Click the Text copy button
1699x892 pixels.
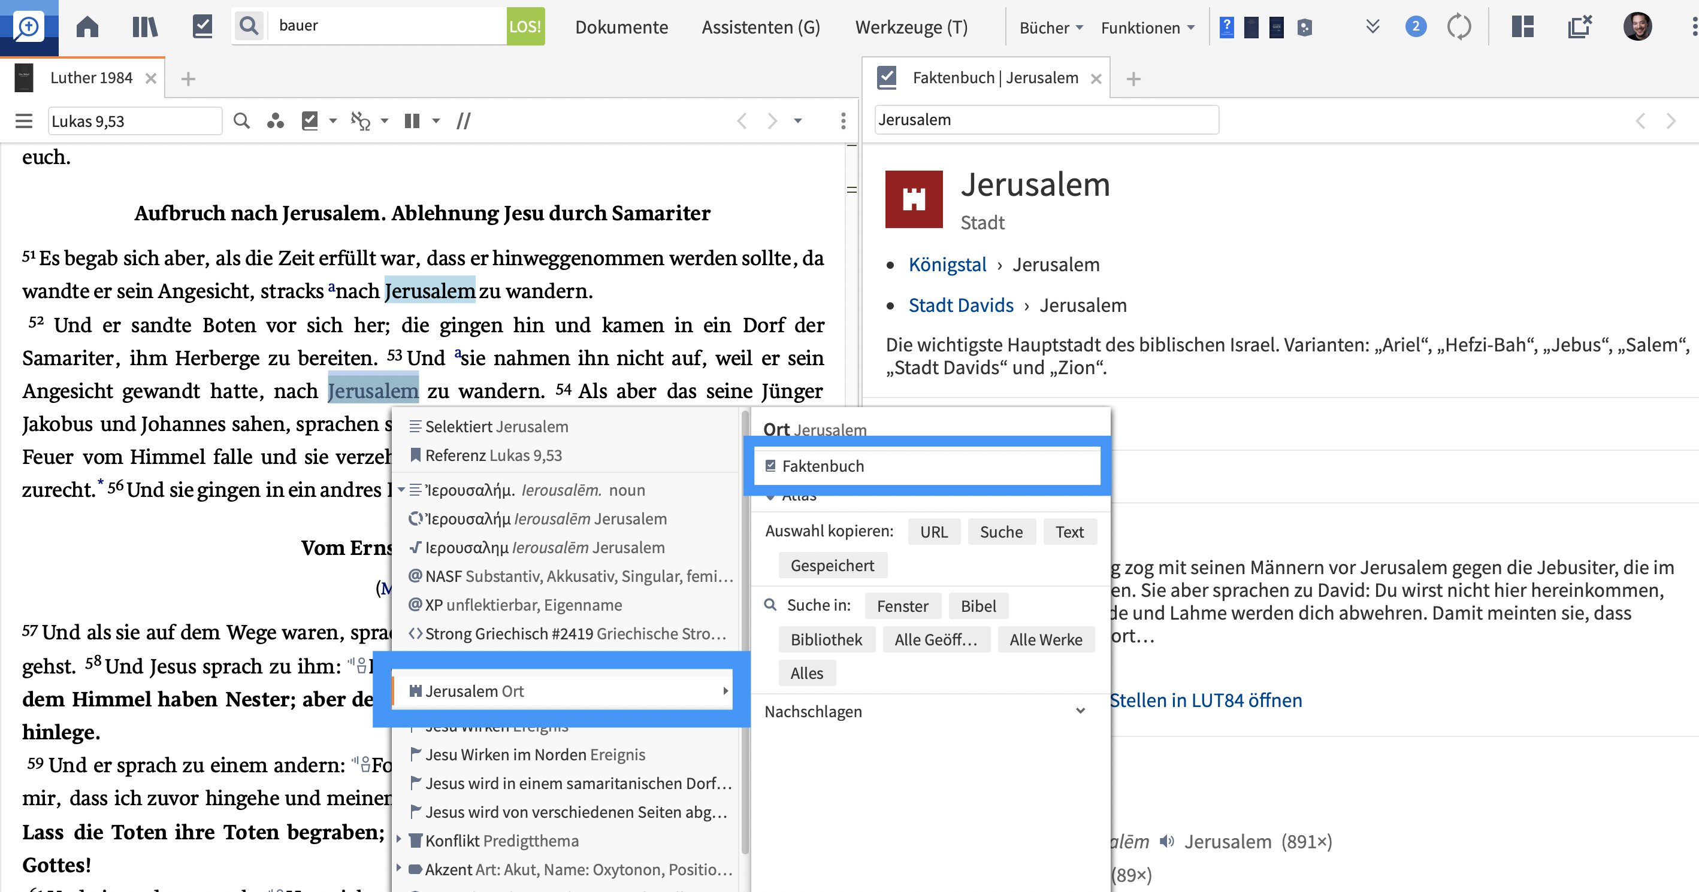1069,532
